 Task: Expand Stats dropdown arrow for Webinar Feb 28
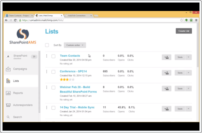pos(188,88)
